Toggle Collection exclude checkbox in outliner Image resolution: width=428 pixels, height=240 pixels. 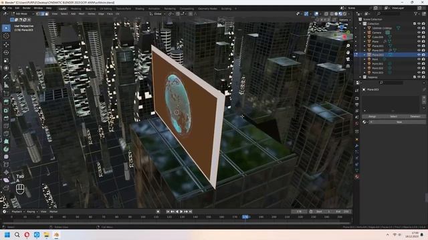point(415,24)
